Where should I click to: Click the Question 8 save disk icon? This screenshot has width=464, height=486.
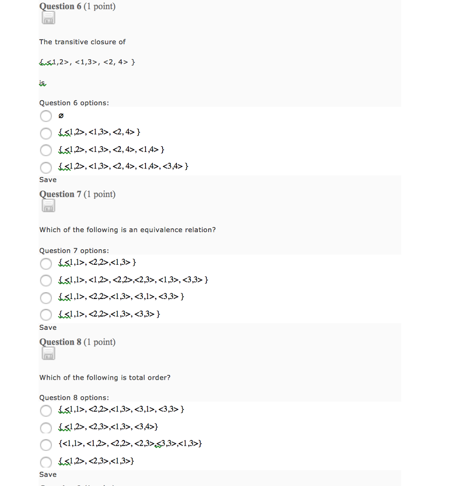tap(48, 354)
